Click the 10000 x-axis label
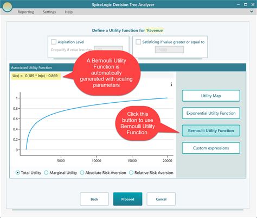Image resolution: width=257 pixels, height=218 pixels. pos(97,161)
